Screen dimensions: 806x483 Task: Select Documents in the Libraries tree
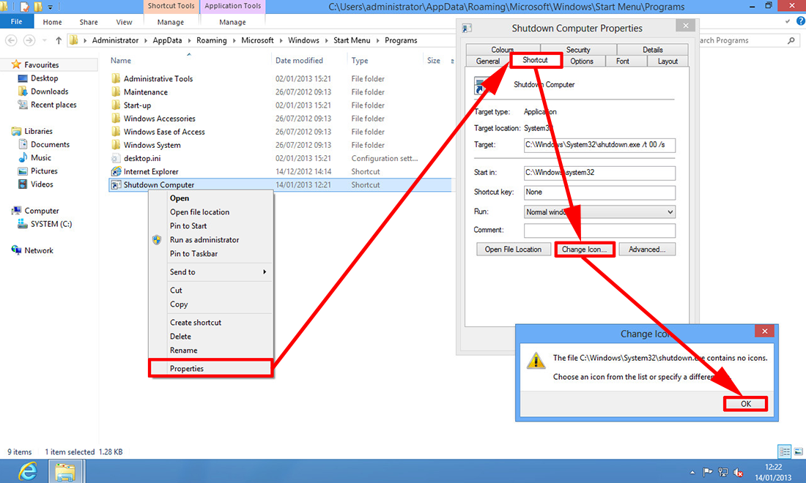pos(50,144)
